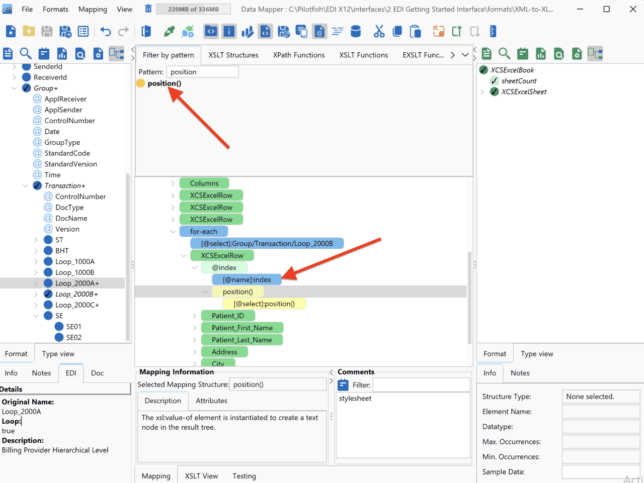Click the Comments Filter input field
Viewport: 644px width, 483px height.
pyautogui.click(x=421, y=385)
